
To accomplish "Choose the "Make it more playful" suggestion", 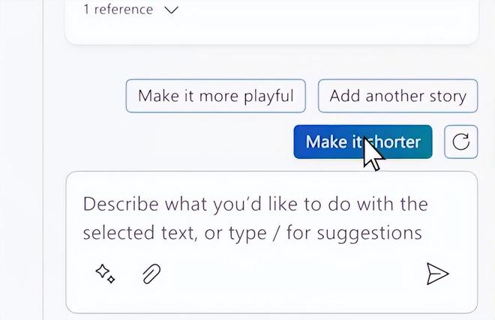I will [x=215, y=96].
